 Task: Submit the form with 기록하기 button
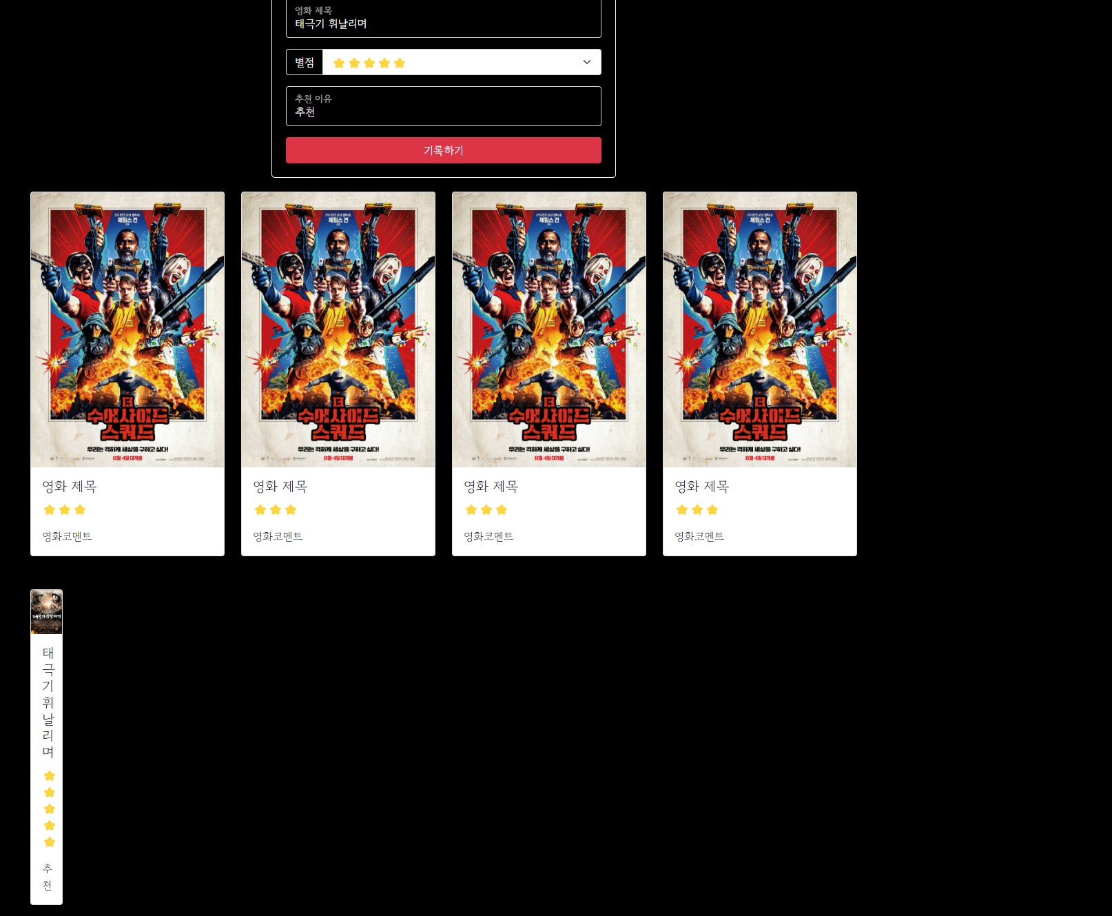pos(444,150)
